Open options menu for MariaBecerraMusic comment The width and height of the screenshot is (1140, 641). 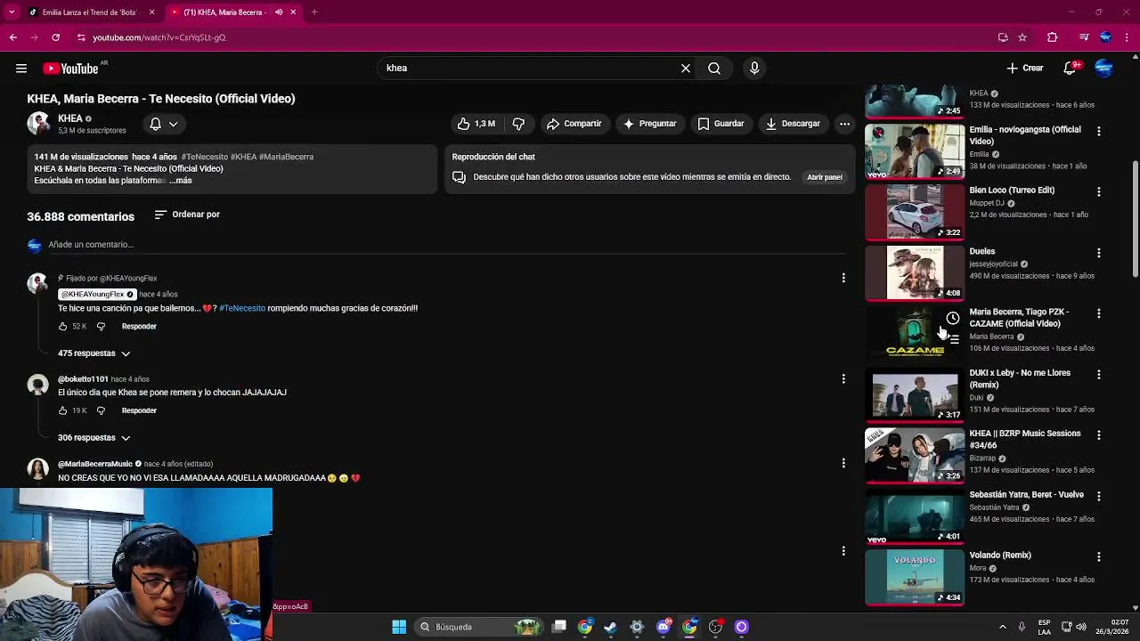coord(843,463)
